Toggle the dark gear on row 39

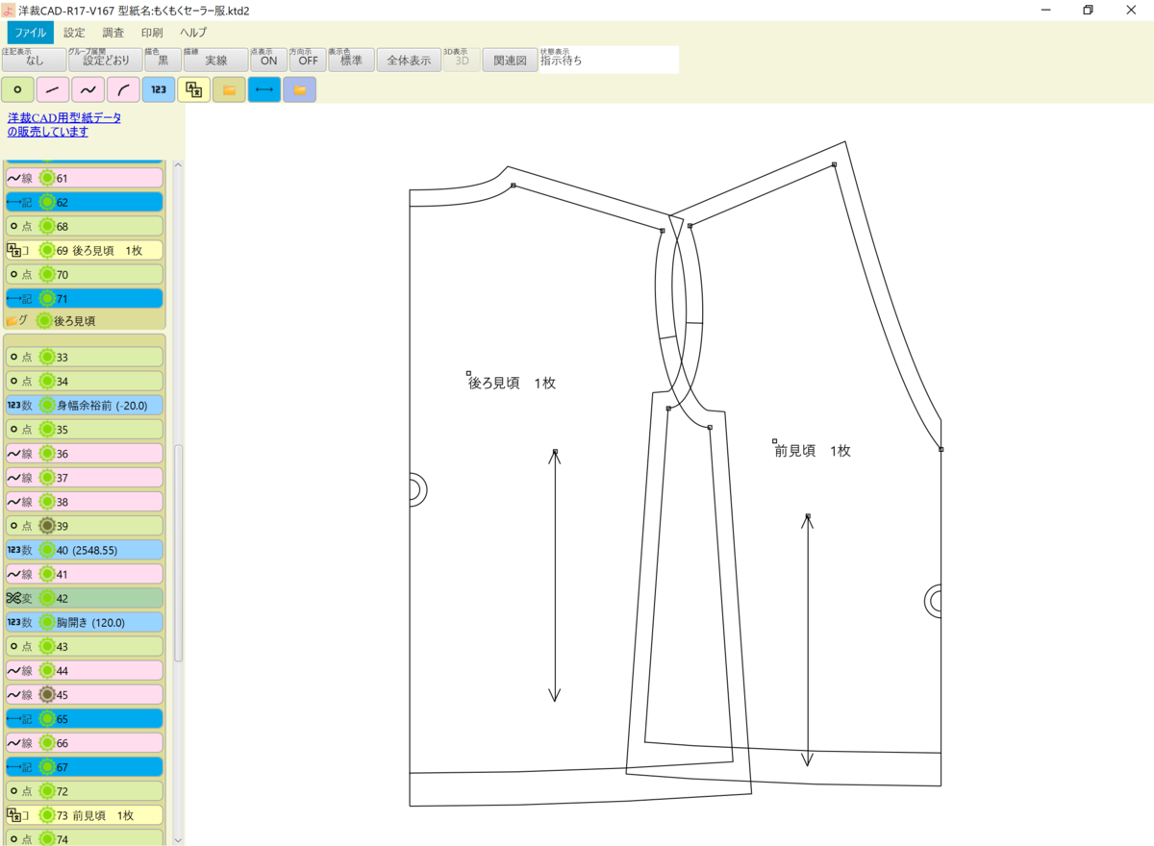[x=46, y=526]
